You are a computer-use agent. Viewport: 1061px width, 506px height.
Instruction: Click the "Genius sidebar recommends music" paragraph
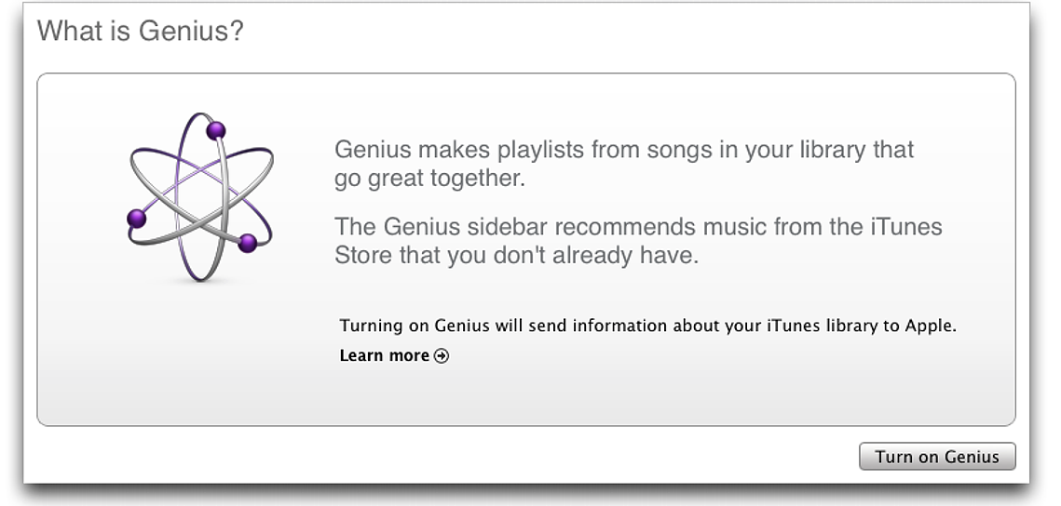click(x=638, y=241)
